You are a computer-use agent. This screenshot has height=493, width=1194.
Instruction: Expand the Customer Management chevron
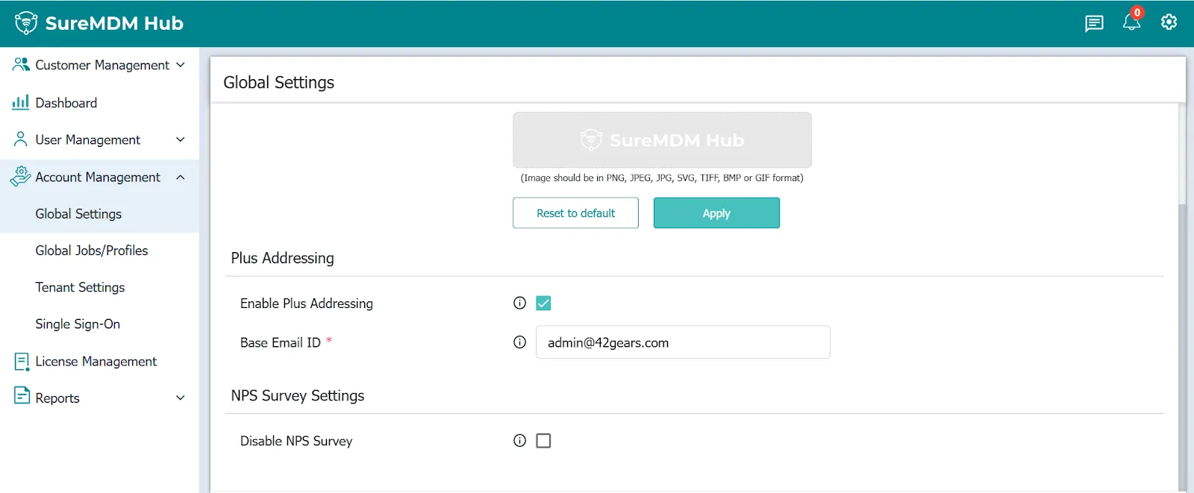181,65
